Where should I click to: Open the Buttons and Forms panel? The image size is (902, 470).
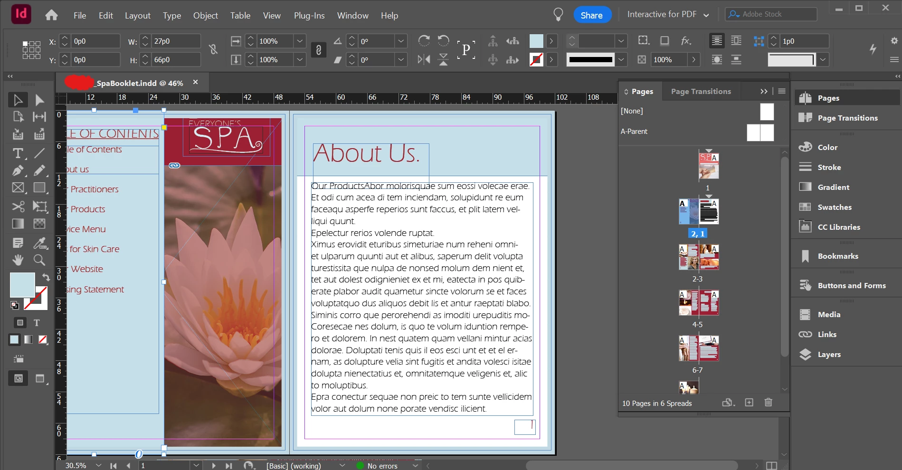point(851,285)
